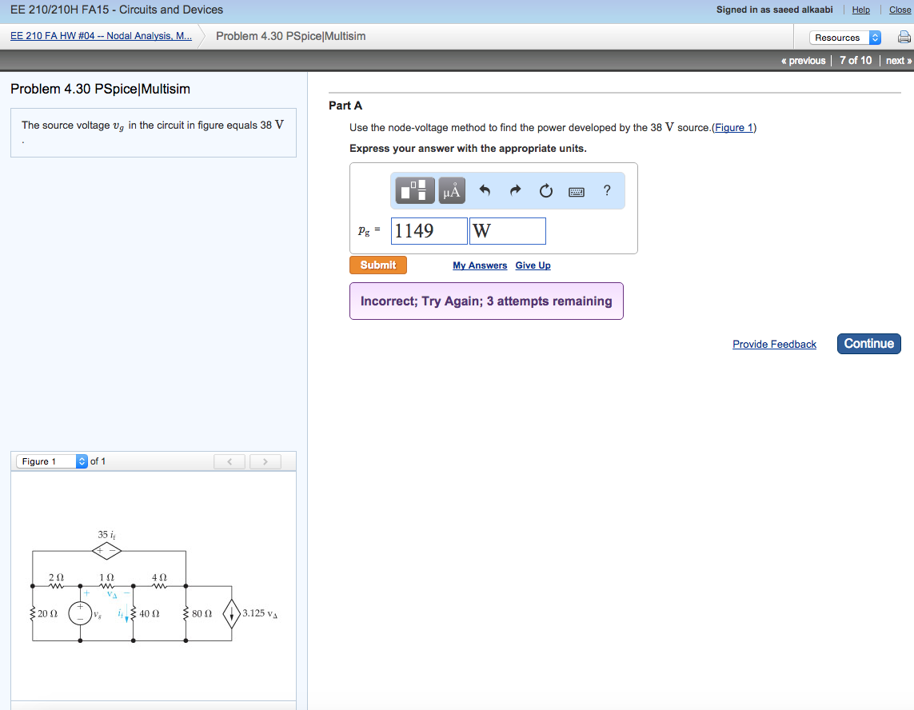Print the page using the printer icon
The width and height of the screenshot is (914, 710).
click(x=904, y=37)
